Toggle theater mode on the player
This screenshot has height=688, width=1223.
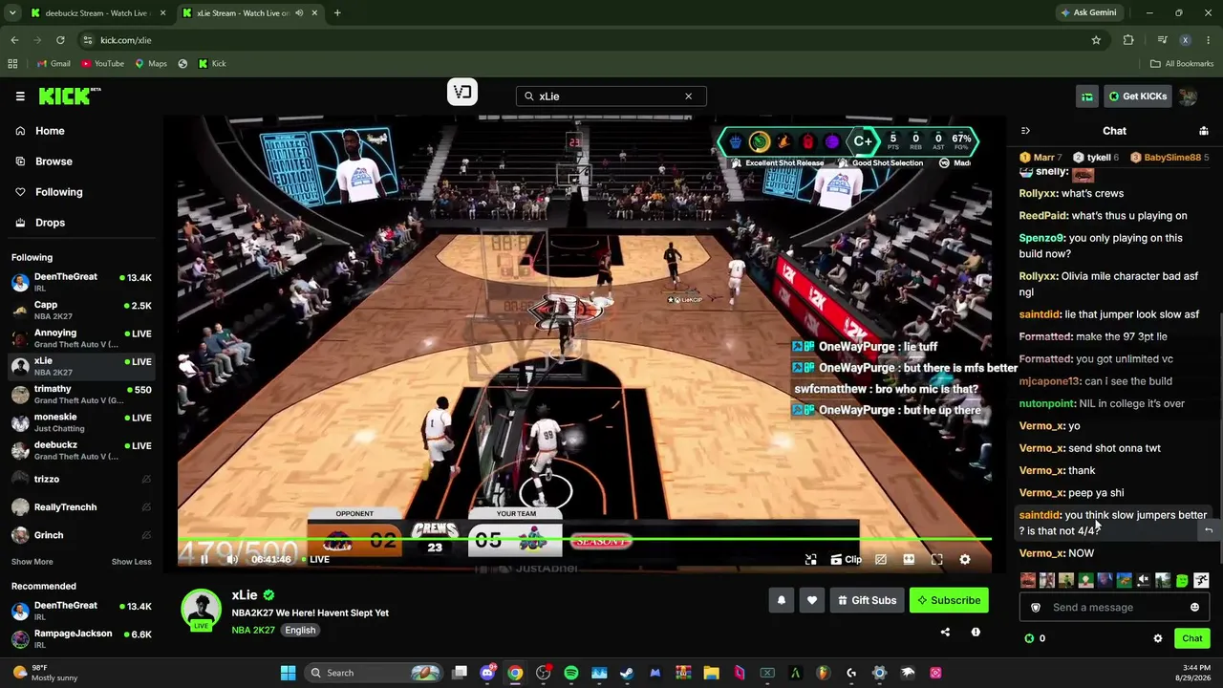click(909, 559)
